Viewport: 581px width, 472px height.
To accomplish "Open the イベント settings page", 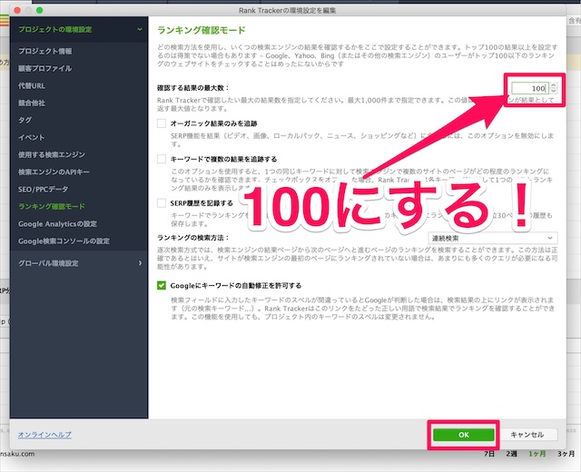I will click(x=32, y=137).
